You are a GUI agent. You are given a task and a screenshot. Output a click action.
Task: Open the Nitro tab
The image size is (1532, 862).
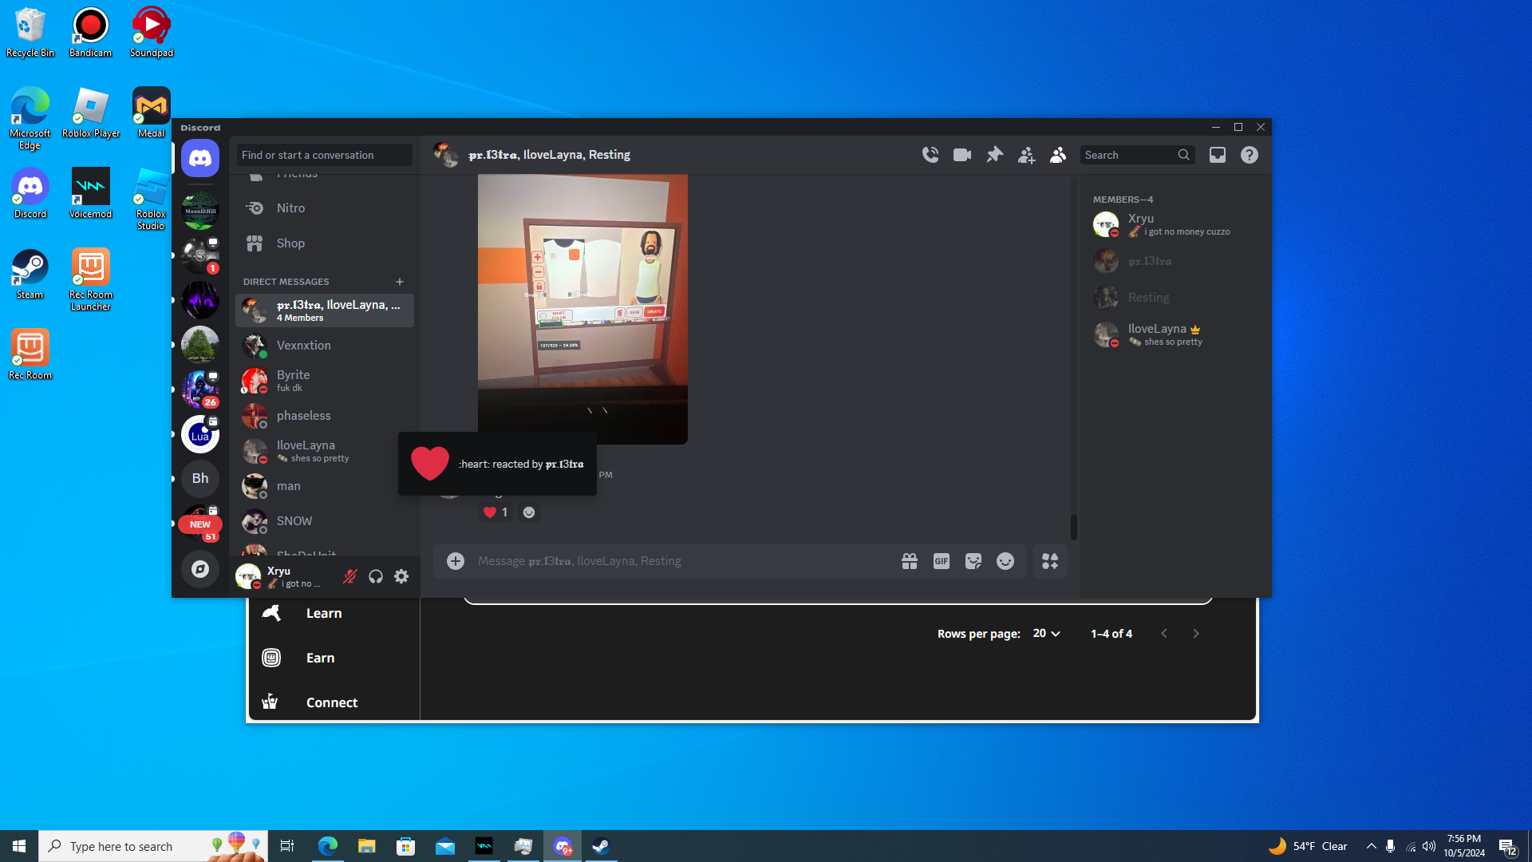coord(290,208)
